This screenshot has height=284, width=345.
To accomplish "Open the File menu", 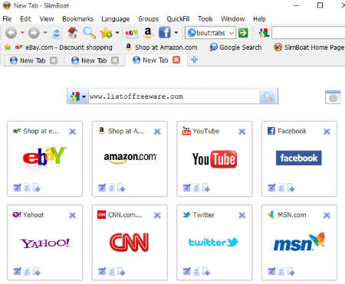I will [x=7, y=19].
